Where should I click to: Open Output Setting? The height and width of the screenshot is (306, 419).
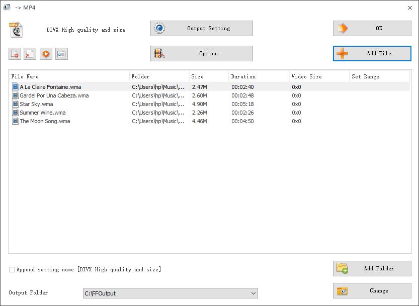pyautogui.click(x=202, y=28)
